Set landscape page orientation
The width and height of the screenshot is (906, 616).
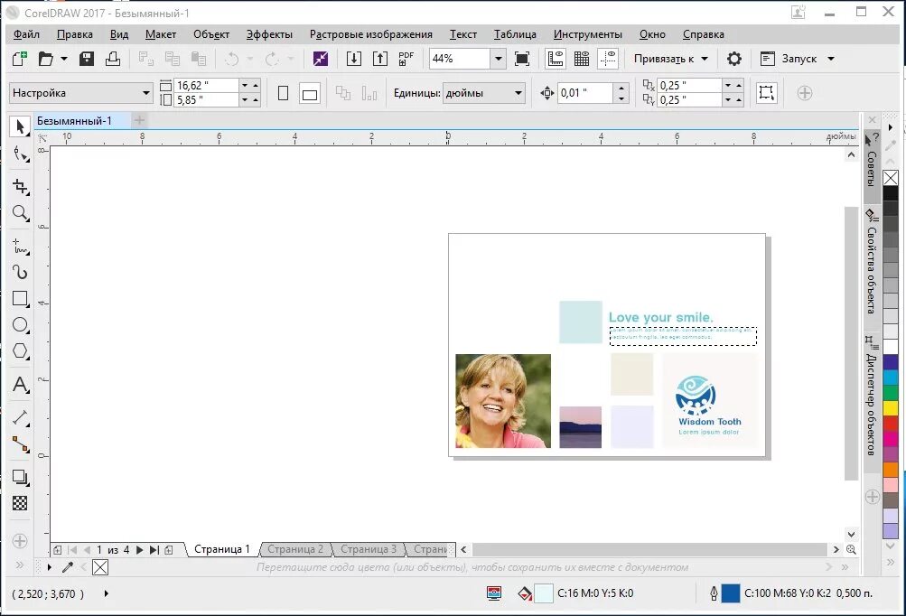[x=310, y=93]
